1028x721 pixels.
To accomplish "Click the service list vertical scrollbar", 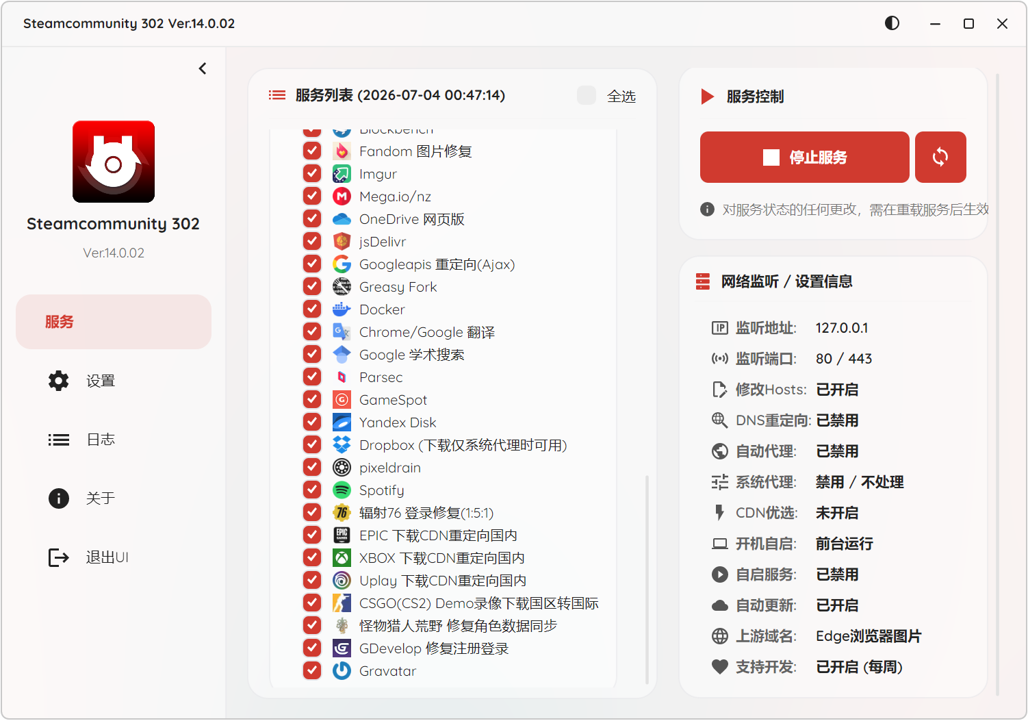I will tap(647, 579).
